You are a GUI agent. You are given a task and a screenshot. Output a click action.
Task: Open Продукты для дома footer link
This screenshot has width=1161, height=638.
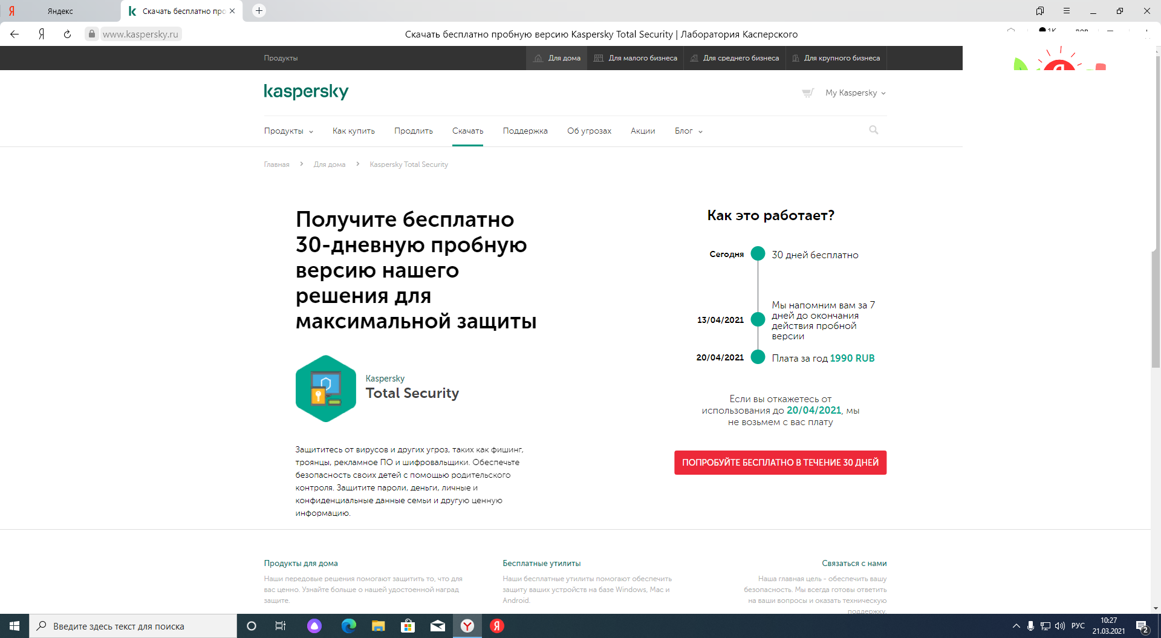click(301, 563)
